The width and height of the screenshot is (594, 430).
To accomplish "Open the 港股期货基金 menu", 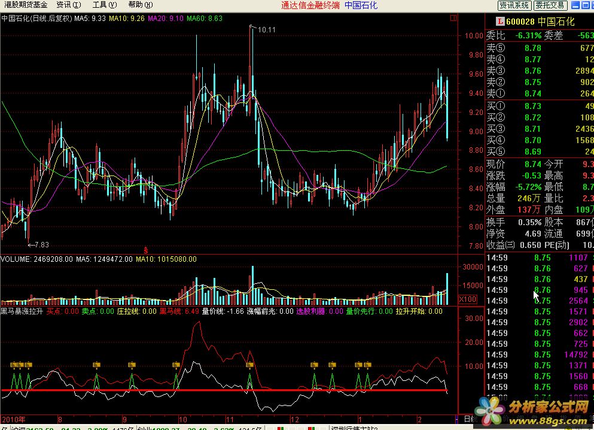I will [26, 5].
